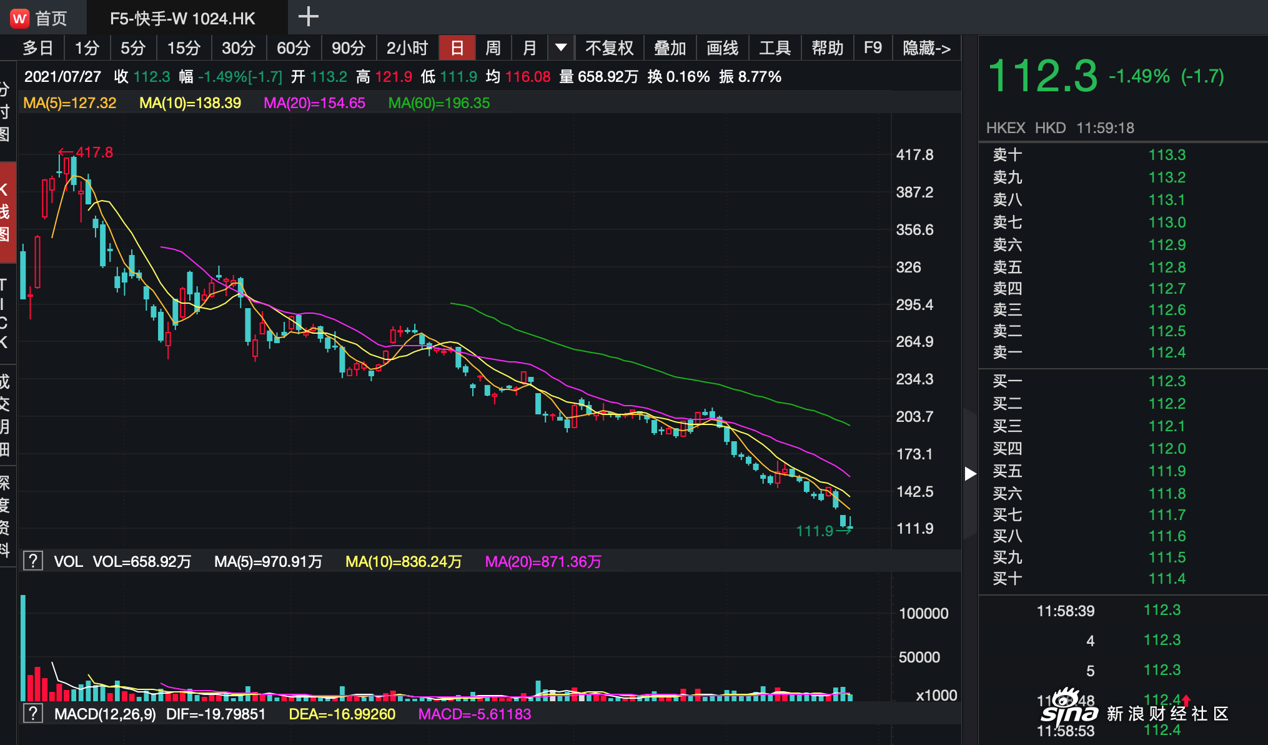Select the 5分 timeframe
The height and width of the screenshot is (745, 1268).
(132, 48)
